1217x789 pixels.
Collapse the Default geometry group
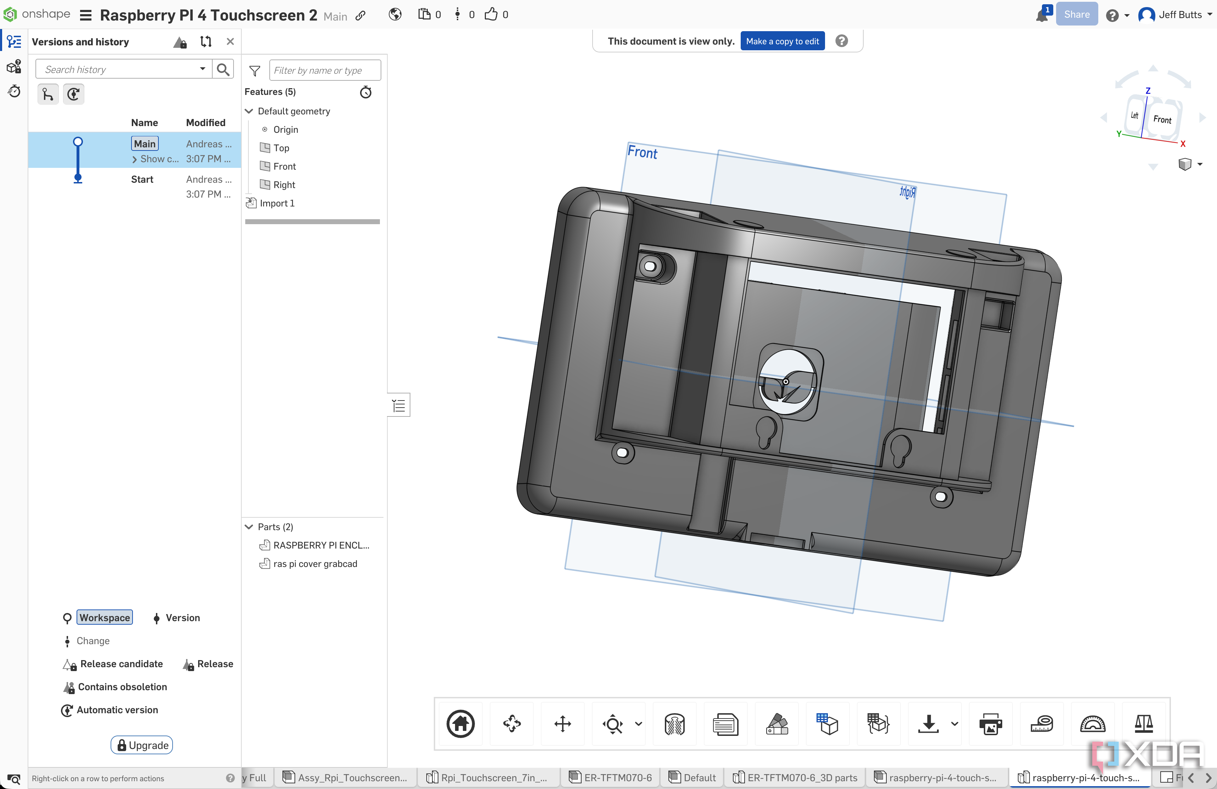tap(249, 111)
